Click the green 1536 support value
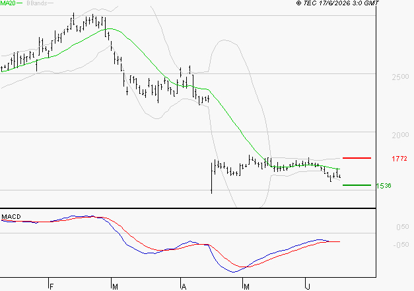Viewport: 414px width, 291px height. click(x=384, y=186)
